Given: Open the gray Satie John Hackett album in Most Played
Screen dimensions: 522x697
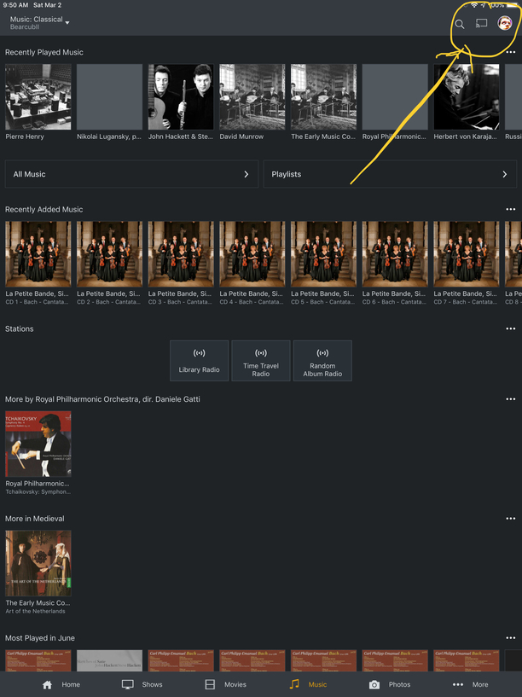Looking at the screenshot, I should click(110, 660).
